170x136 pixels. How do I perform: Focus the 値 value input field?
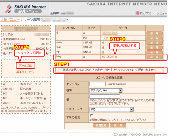click(105, 96)
